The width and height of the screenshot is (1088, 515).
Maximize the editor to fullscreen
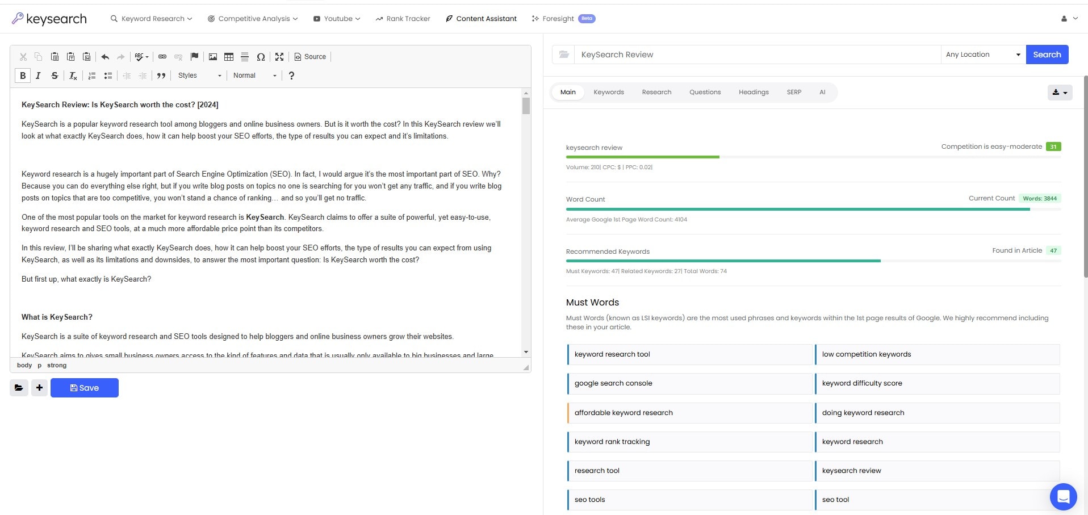point(279,57)
